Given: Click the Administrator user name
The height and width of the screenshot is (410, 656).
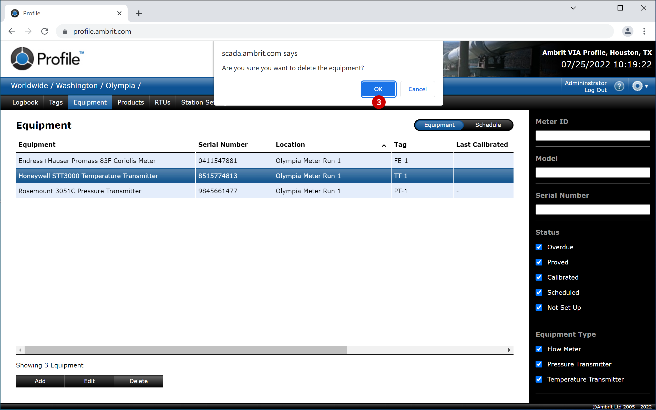Looking at the screenshot, I should point(586,83).
